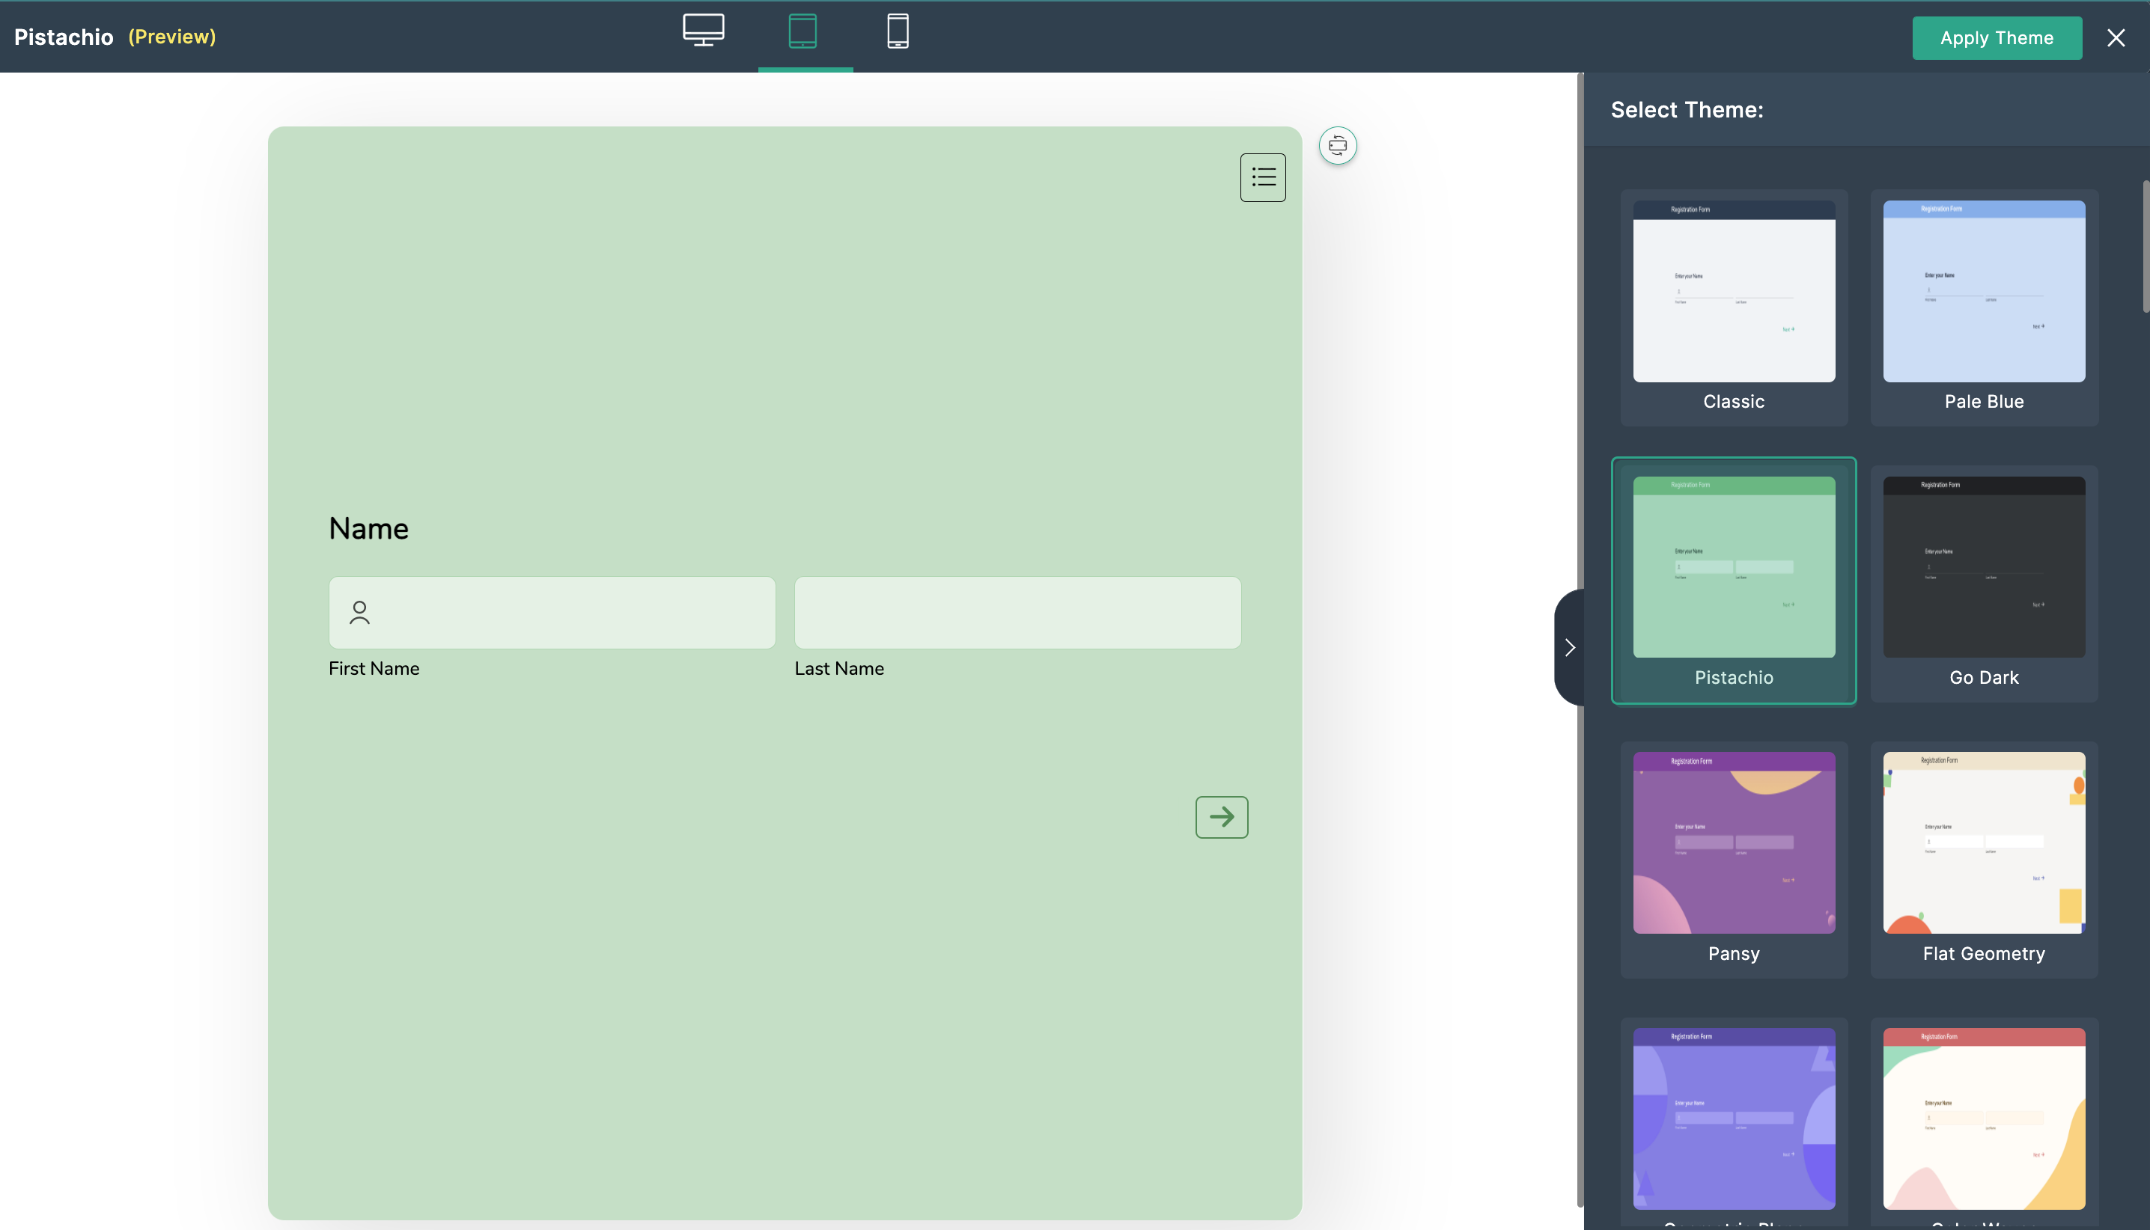Click the green next arrow button
The image size is (2150, 1230).
coord(1221,817)
